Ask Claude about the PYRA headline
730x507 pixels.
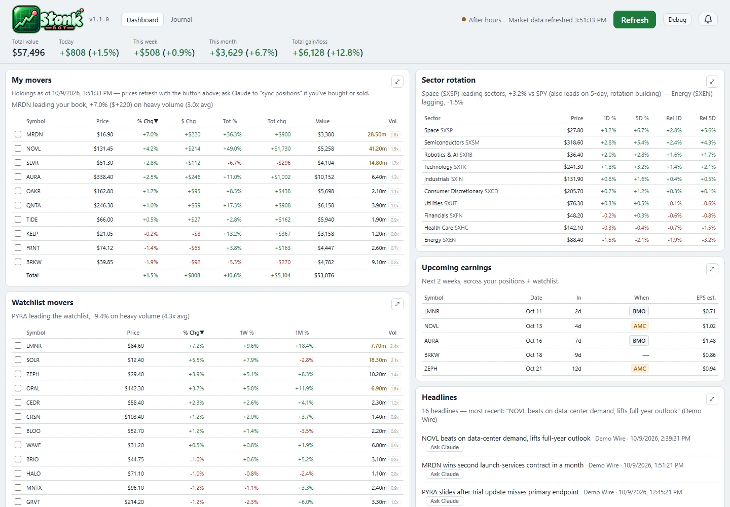pyautogui.click(x=445, y=501)
